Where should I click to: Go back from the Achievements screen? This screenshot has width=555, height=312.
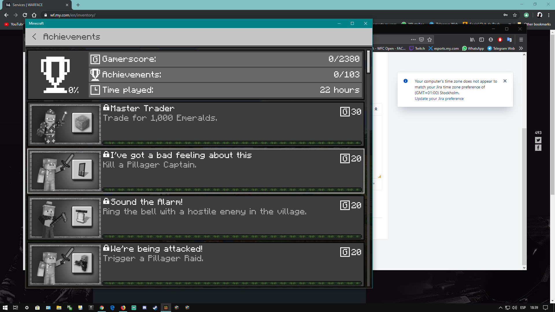[34, 37]
